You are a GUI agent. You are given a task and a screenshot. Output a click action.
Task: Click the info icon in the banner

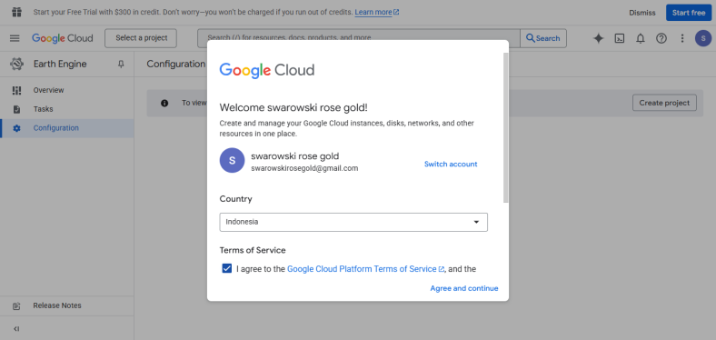[164, 104]
